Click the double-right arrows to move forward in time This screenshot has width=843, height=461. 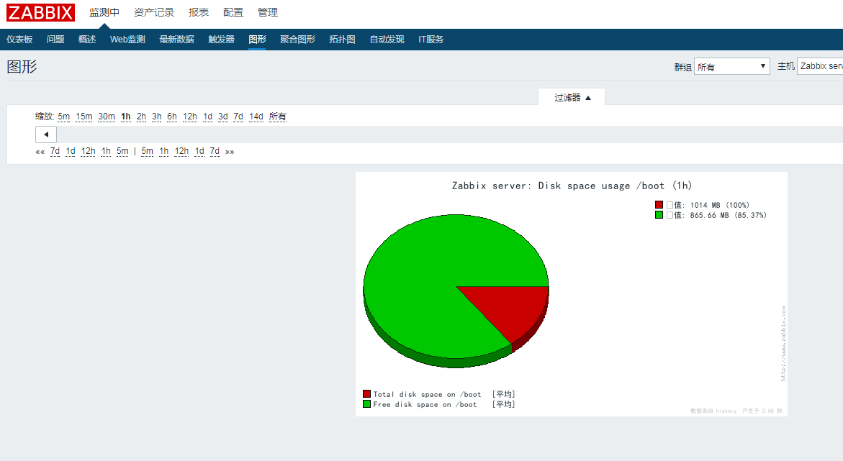coord(229,151)
